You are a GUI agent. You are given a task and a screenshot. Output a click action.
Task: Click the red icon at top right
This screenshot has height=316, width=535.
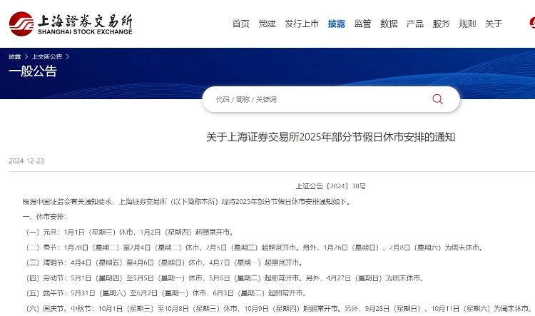point(531,23)
